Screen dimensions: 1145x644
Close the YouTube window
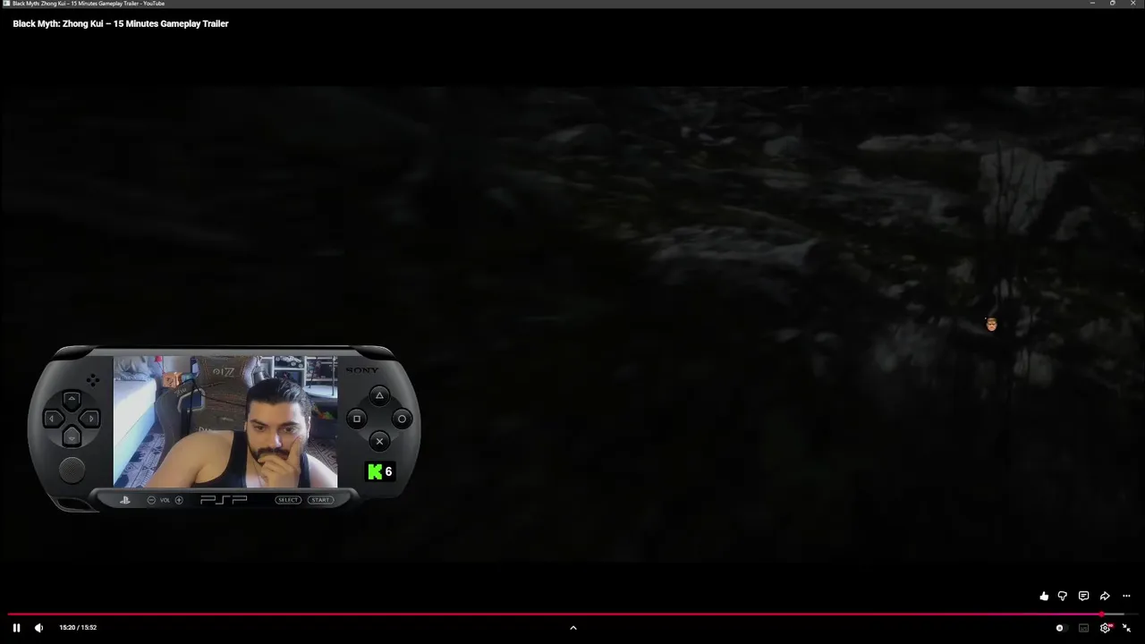(x=1133, y=4)
